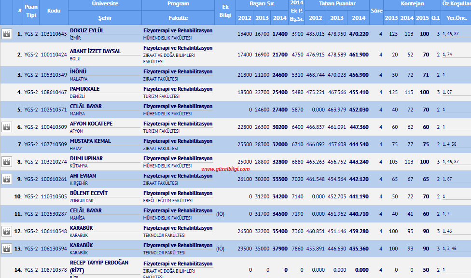Viewport: 471px width, 278px height.
Task: Open RECEP TAYYİP ERDOĞAN university link
Action: tap(99, 263)
